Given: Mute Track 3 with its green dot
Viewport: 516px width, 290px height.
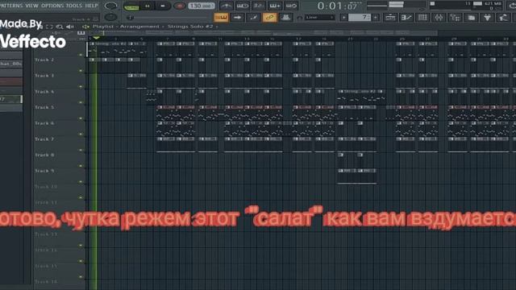Looking at the screenshot, I should [81, 86].
